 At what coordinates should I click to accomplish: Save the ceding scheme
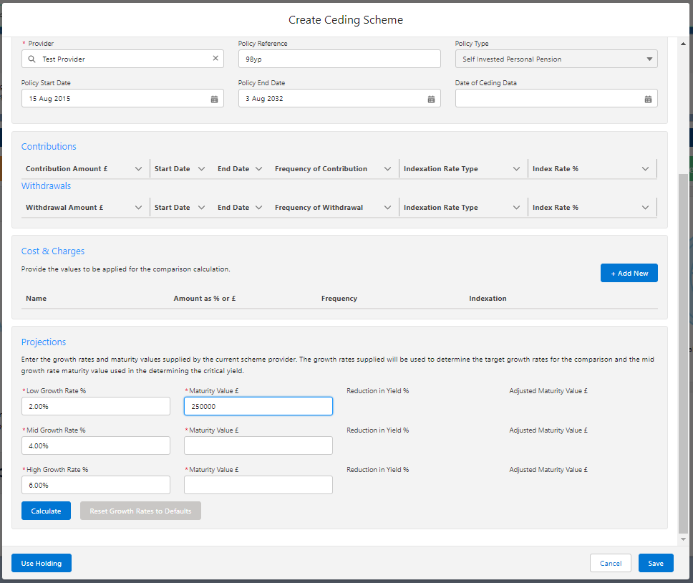pos(656,563)
